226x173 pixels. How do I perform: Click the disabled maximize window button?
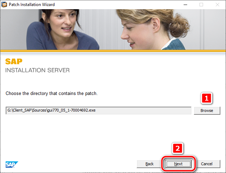tap(201, 5)
